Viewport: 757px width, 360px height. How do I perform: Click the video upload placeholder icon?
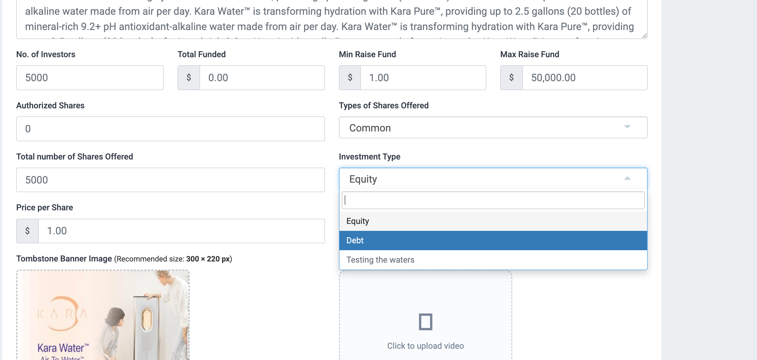pos(425,322)
